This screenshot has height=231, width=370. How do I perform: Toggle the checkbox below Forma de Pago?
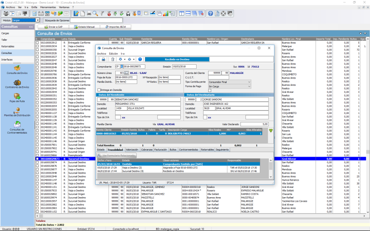pyautogui.click(x=210, y=90)
